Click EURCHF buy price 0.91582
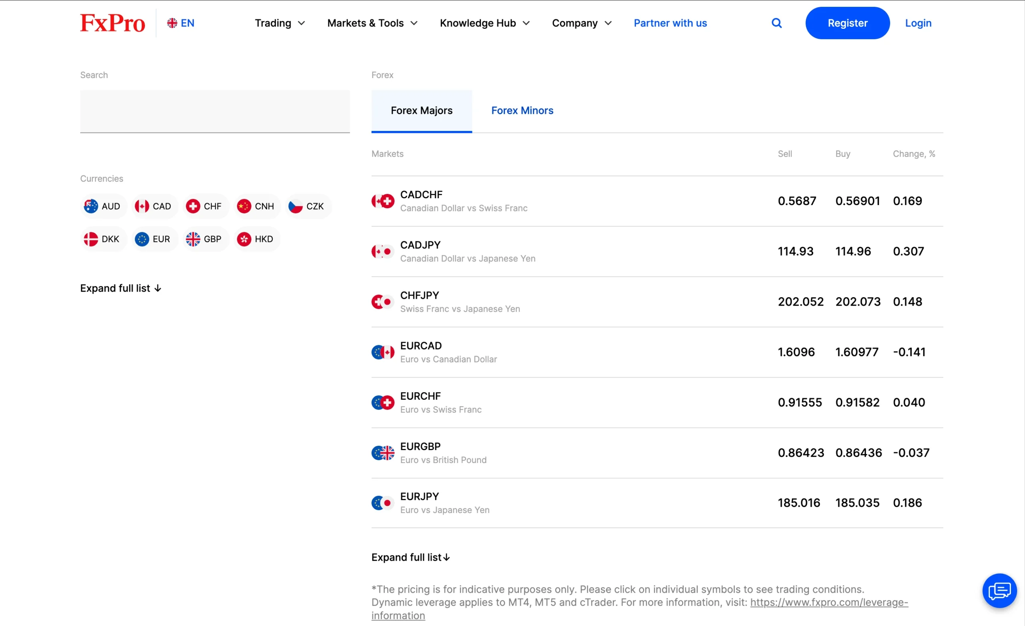1025x626 pixels. tap(857, 403)
